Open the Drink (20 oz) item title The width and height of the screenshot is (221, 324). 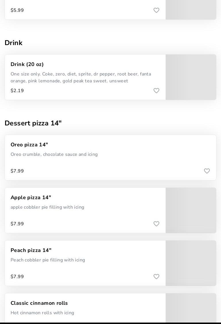point(27,64)
